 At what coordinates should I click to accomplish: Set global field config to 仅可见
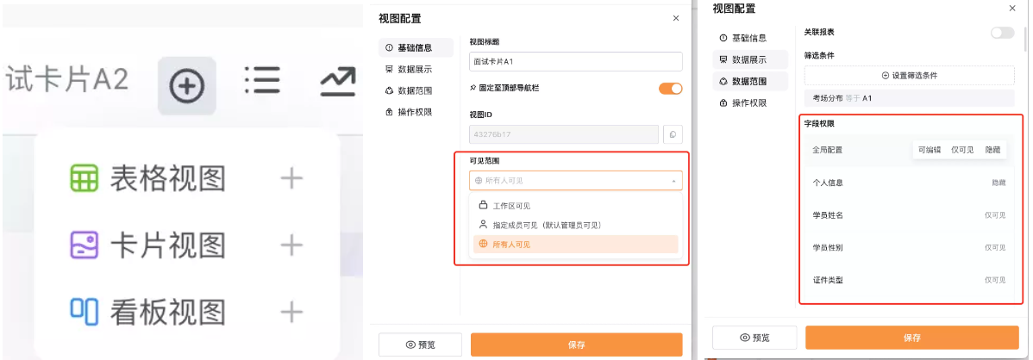pyautogui.click(x=962, y=150)
